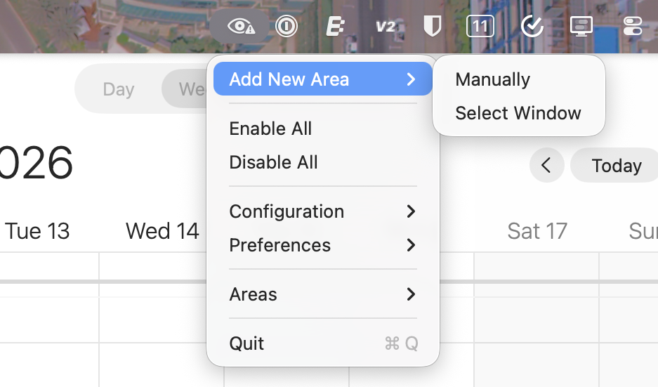Open the Preferences submenu
The height and width of the screenshot is (387, 658).
coord(323,245)
